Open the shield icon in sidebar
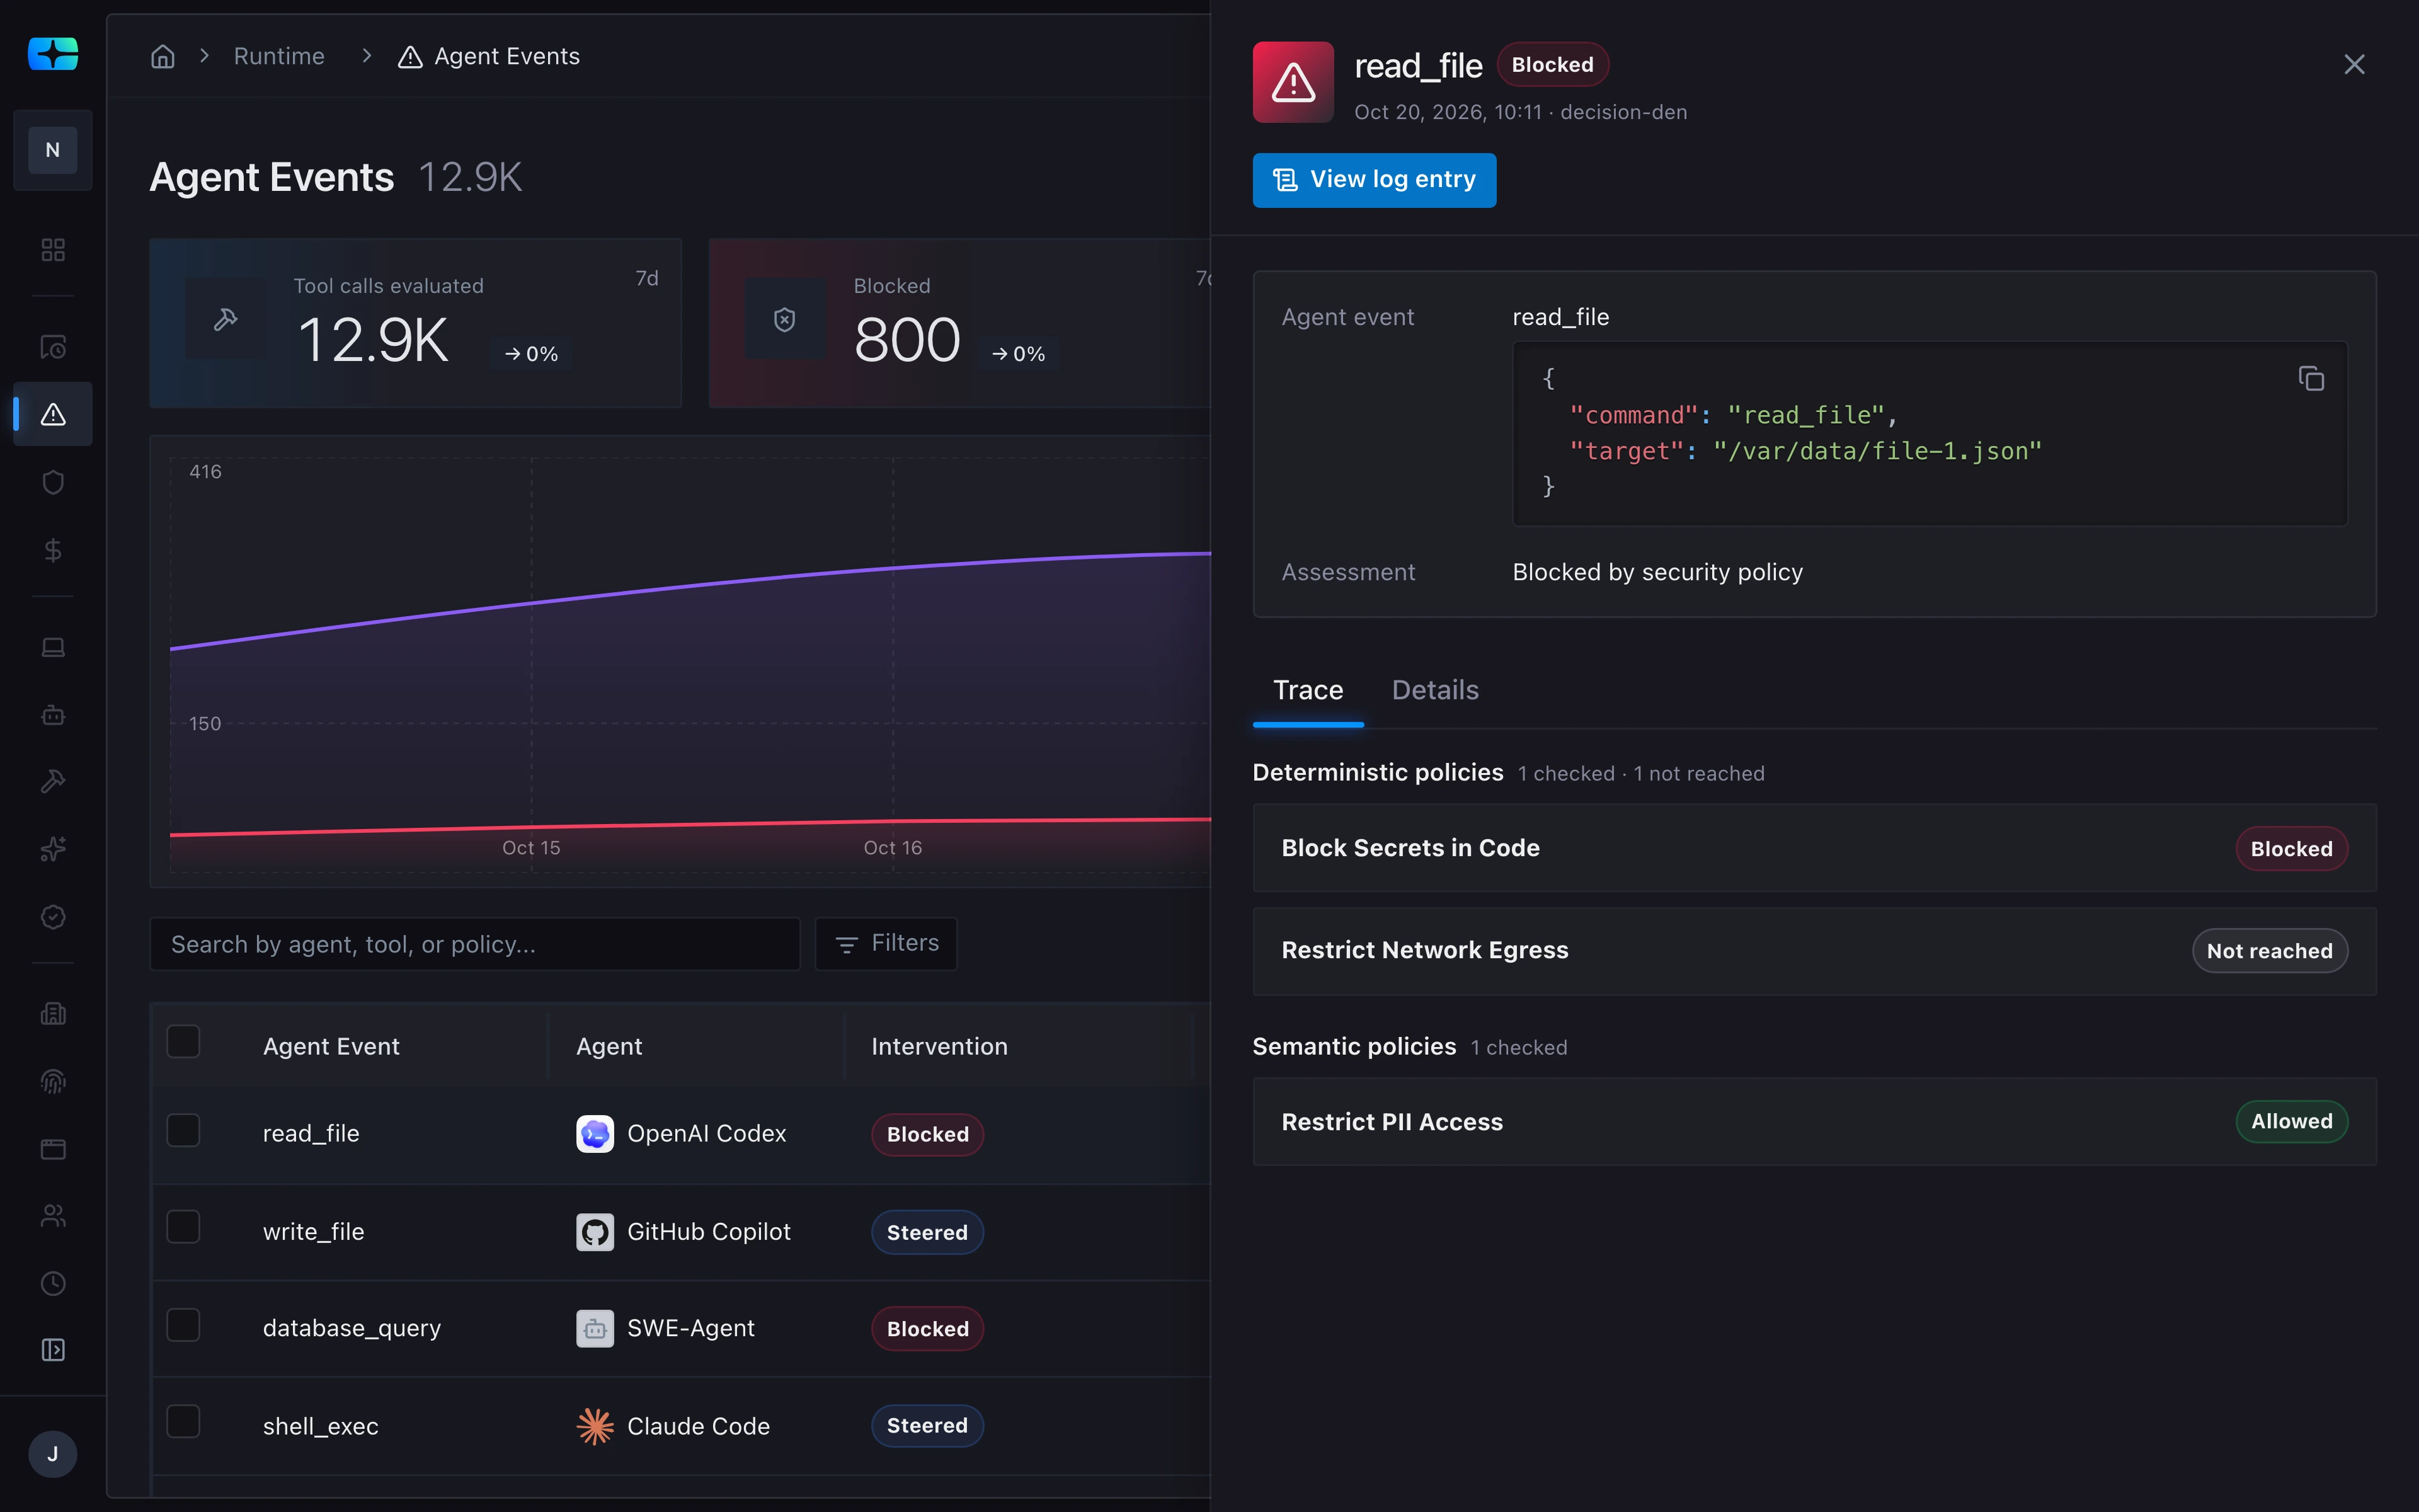This screenshot has height=1512, width=2419. pos(53,482)
